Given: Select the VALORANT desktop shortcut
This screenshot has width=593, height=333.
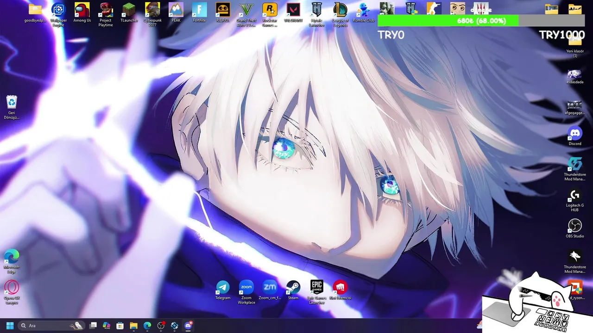Looking at the screenshot, I should pos(293,9).
